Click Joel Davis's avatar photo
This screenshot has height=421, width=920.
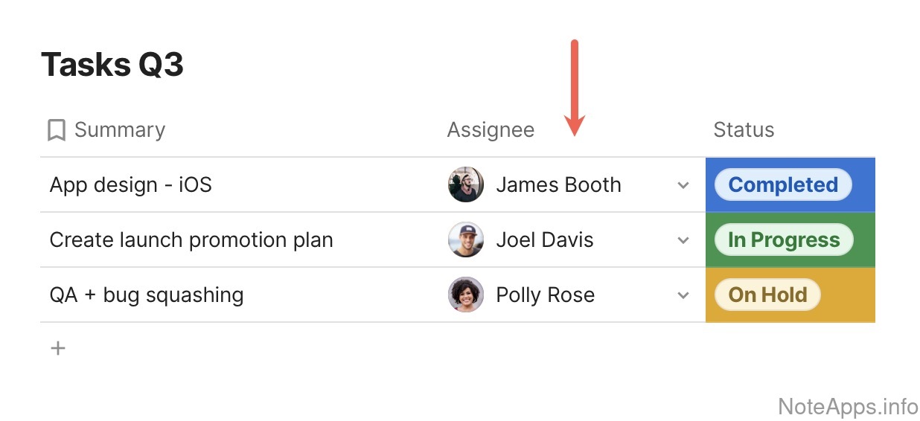click(x=466, y=240)
